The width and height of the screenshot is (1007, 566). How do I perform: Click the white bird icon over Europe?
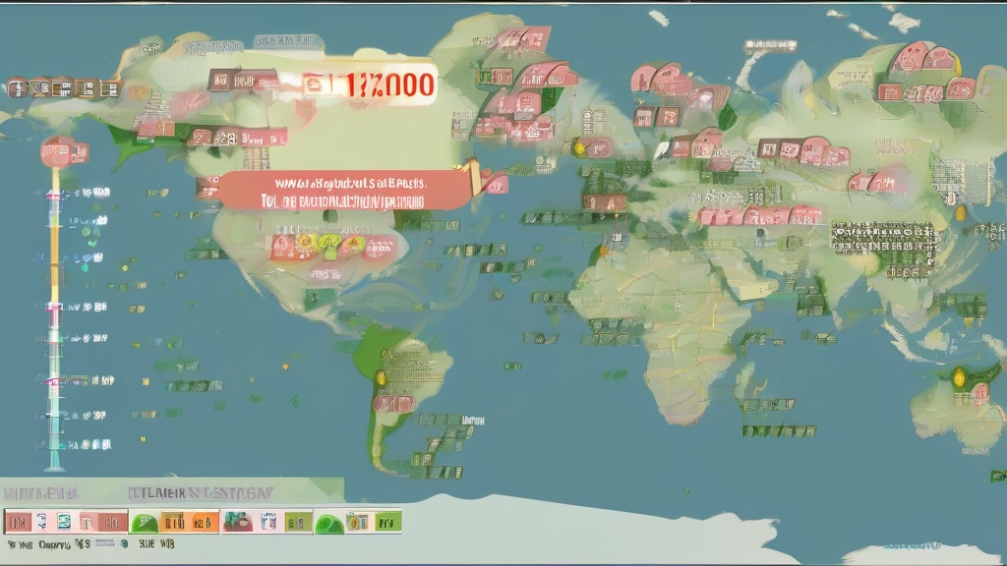click(x=663, y=148)
